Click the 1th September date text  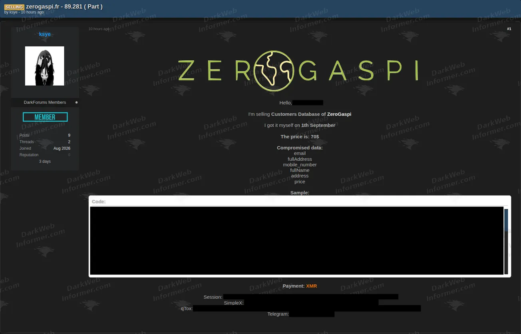318,125
